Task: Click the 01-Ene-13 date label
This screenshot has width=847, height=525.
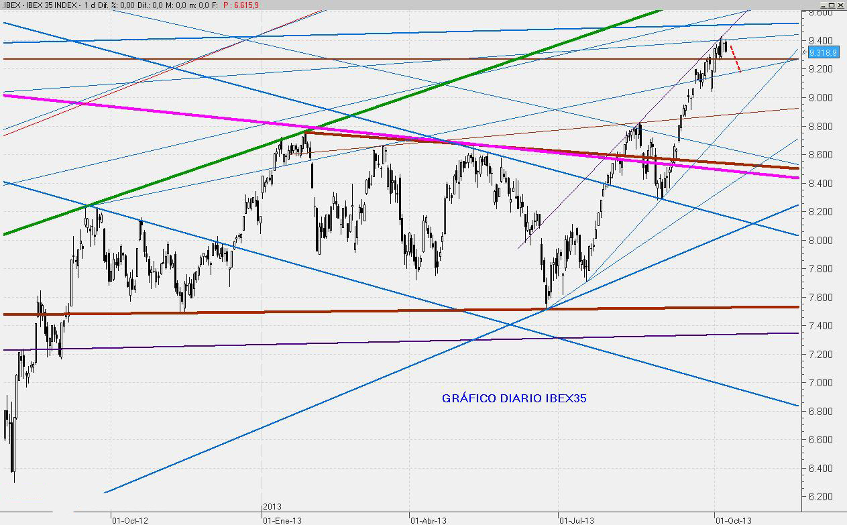Action: (282, 520)
